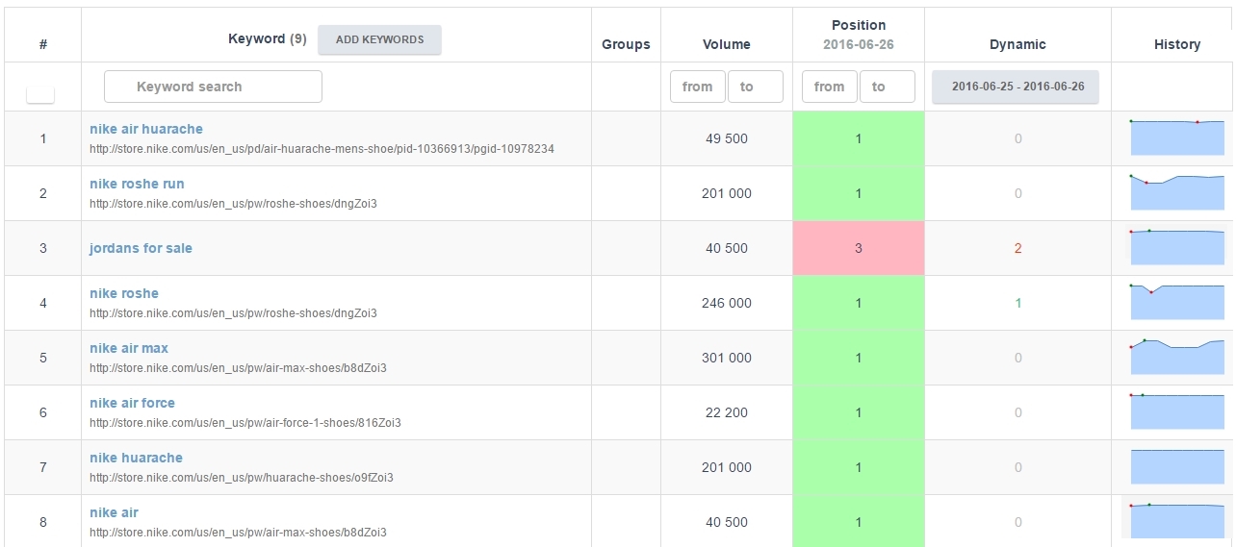The height and width of the screenshot is (547, 1236).
Task: Open the 2016-06-25 - 2016-06-26 date range
Action: pos(1017,87)
